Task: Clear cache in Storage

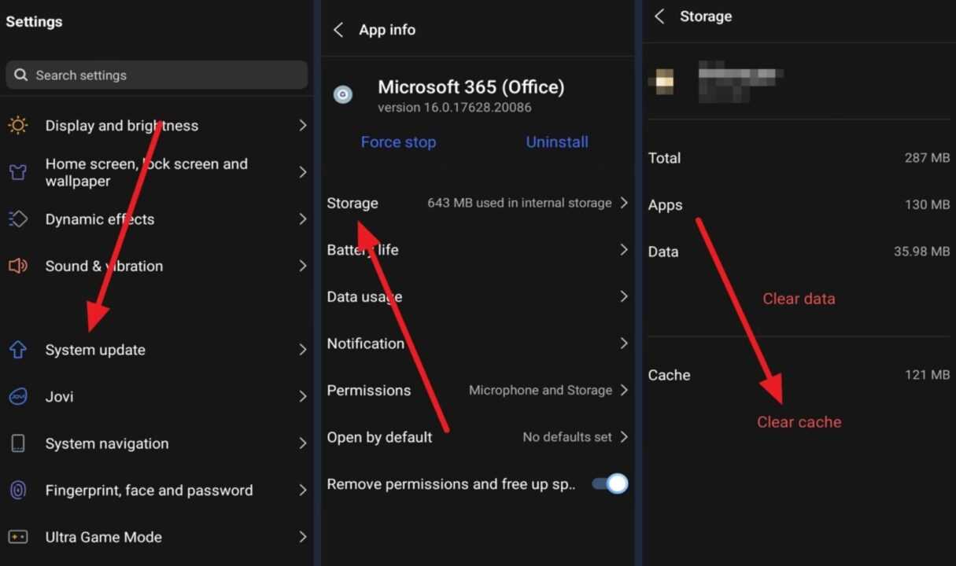Action: click(799, 422)
